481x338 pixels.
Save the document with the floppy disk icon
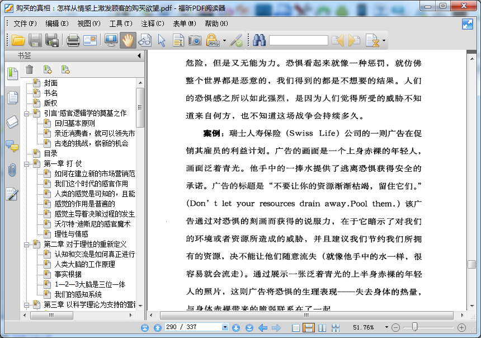point(35,40)
